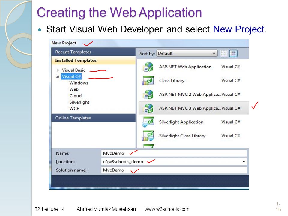288x216 pixels.
Task: Select the Visual Basic template category
Action: [x=74, y=70]
